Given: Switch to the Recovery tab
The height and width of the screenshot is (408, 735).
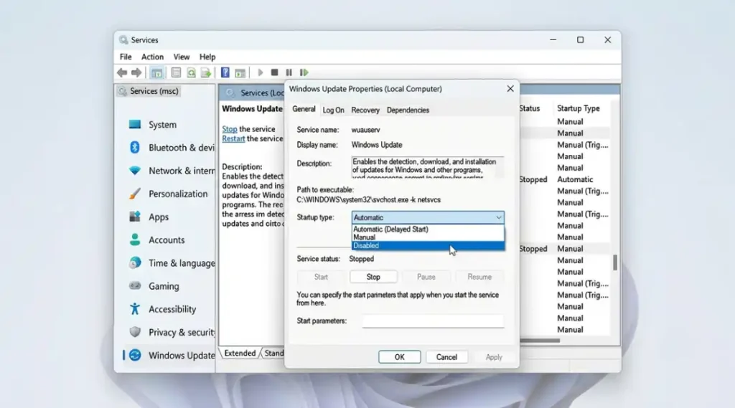Looking at the screenshot, I should (365, 110).
